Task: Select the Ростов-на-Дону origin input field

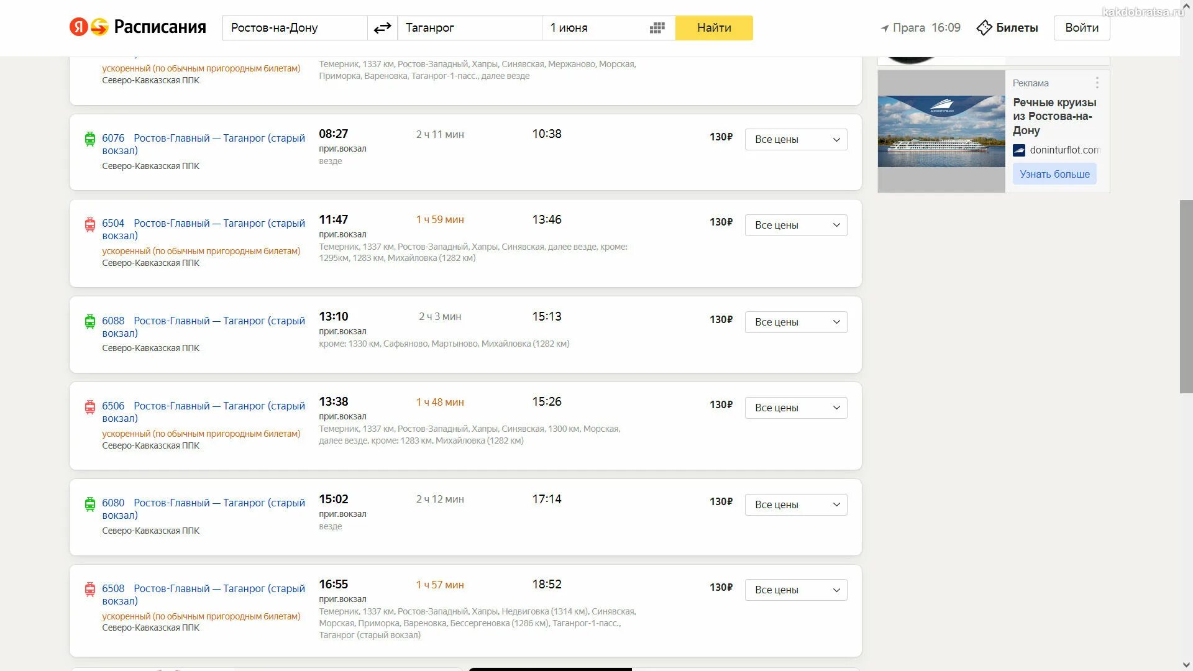Action: [x=296, y=27]
